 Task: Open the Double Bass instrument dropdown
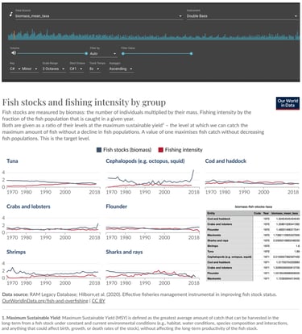242,16
